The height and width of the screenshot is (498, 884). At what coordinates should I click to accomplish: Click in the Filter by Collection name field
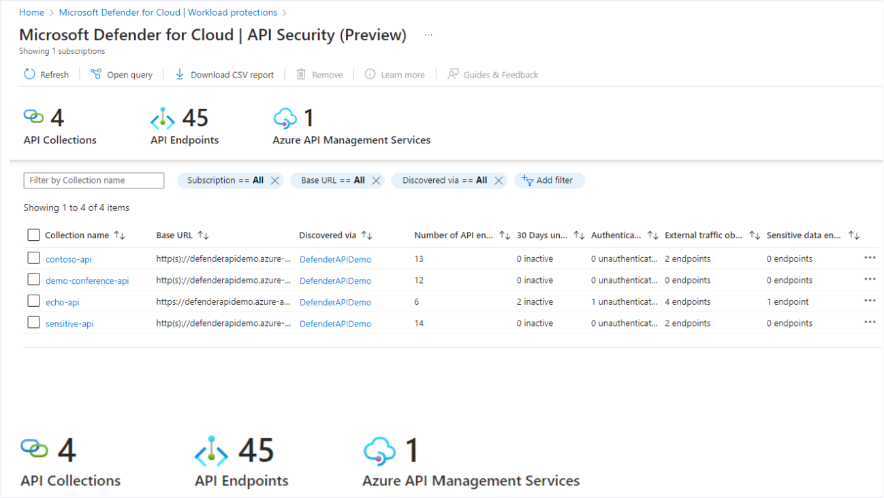point(94,180)
